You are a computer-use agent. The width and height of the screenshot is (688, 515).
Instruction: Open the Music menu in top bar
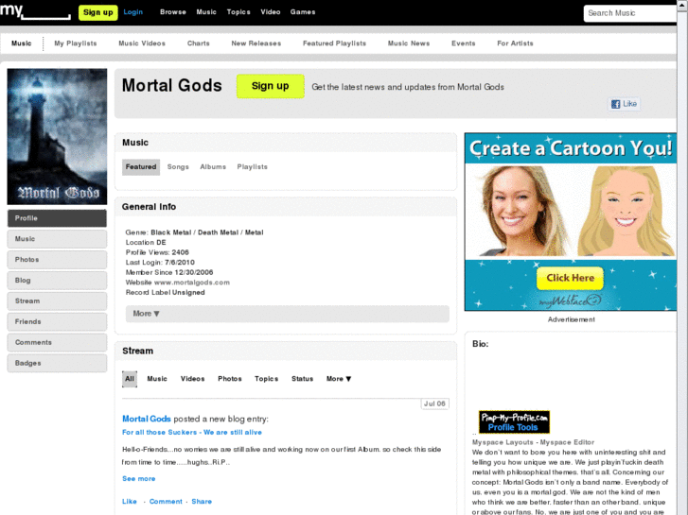[x=206, y=12]
